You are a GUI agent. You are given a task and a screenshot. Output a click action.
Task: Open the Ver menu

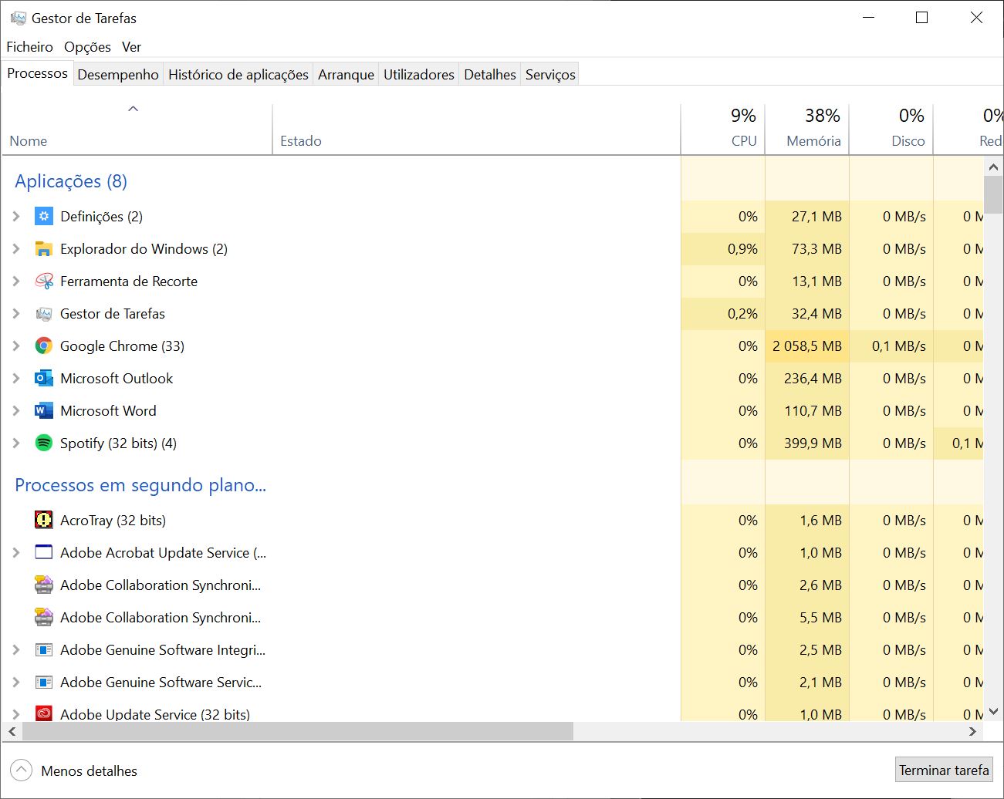click(131, 47)
